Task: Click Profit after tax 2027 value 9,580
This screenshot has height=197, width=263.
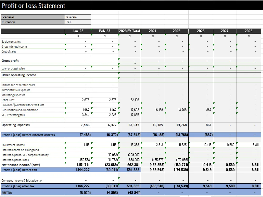Action: (230, 186)
